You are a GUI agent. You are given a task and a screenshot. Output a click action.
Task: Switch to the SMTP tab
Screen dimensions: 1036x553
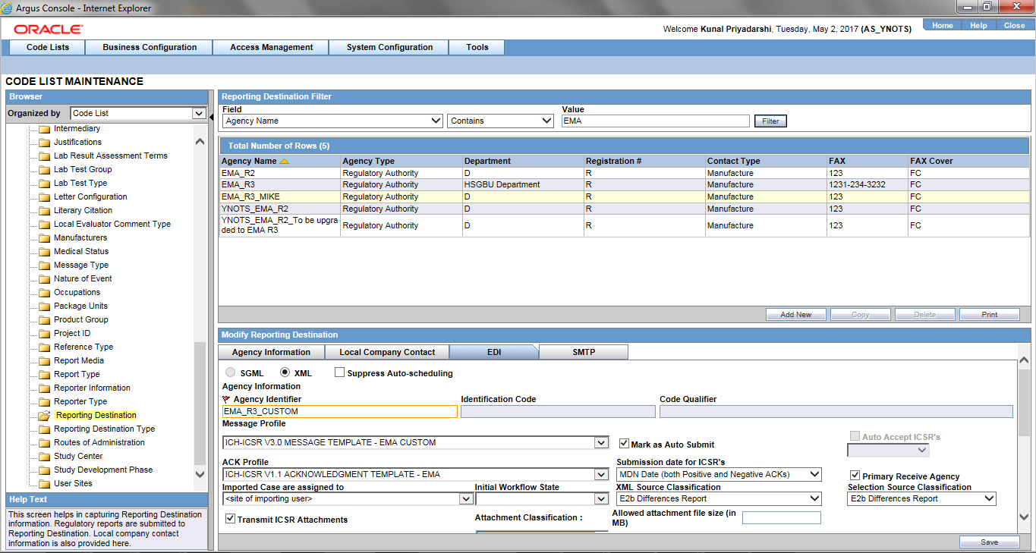[x=584, y=352]
